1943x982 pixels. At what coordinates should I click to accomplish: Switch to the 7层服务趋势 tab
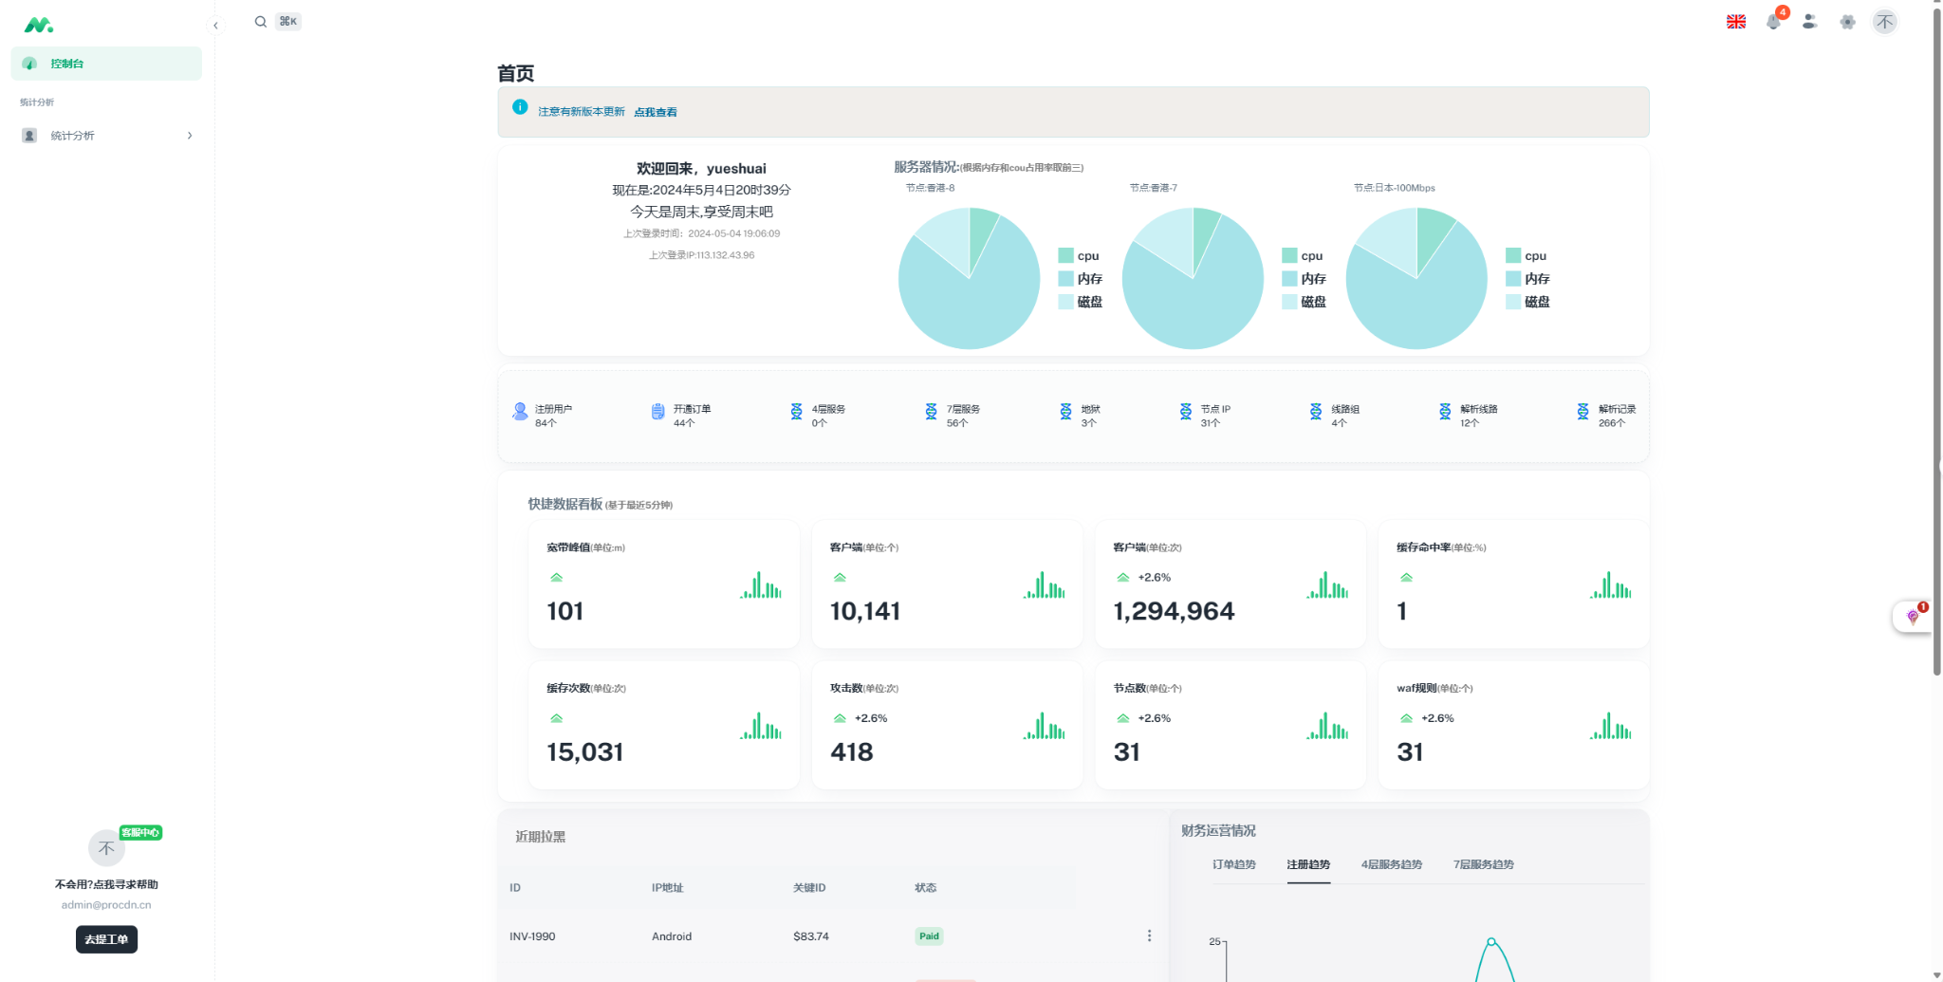point(1483,864)
